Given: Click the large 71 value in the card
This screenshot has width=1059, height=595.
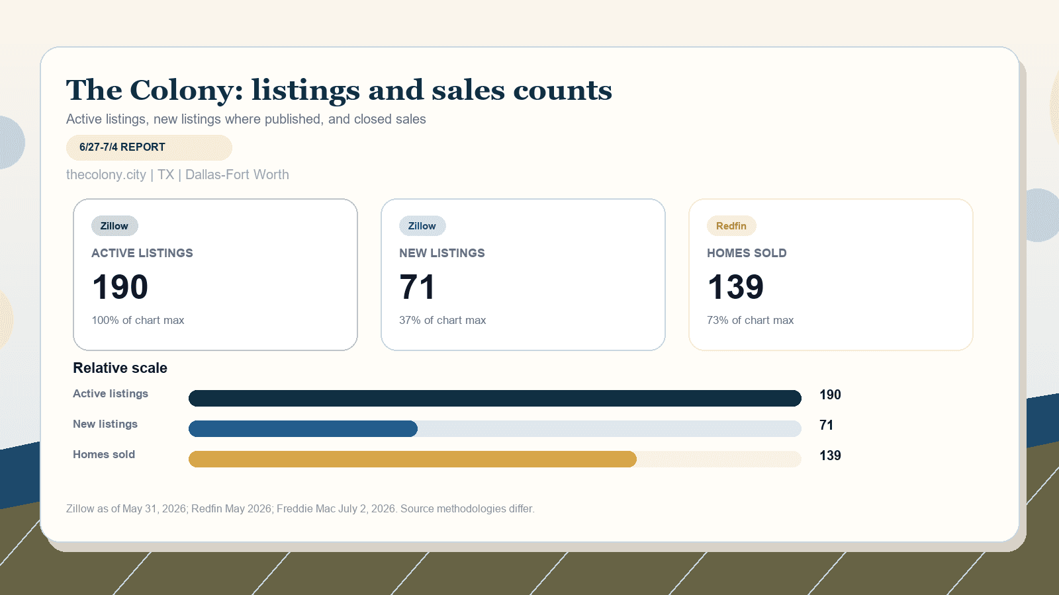Looking at the screenshot, I should pos(417,287).
